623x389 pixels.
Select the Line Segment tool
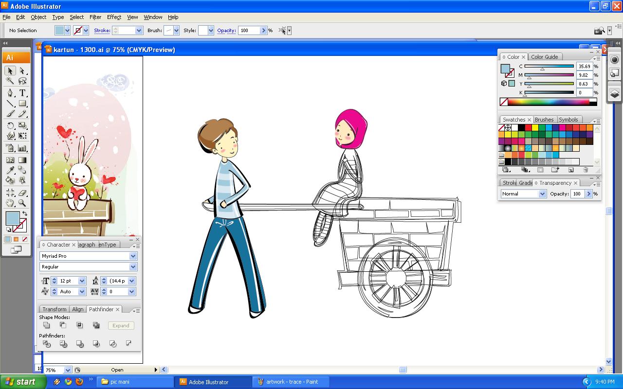point(11,103)
